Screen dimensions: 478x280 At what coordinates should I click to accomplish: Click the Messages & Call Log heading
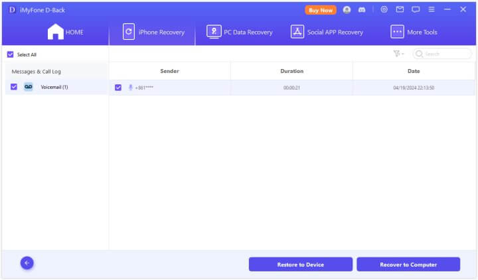pyautogui.click(x=37, y=72)
